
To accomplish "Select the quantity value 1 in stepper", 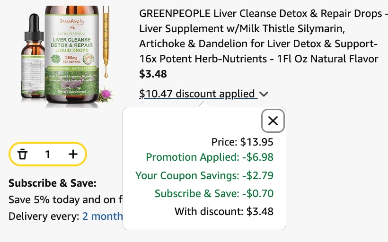I will click(48, 154).
